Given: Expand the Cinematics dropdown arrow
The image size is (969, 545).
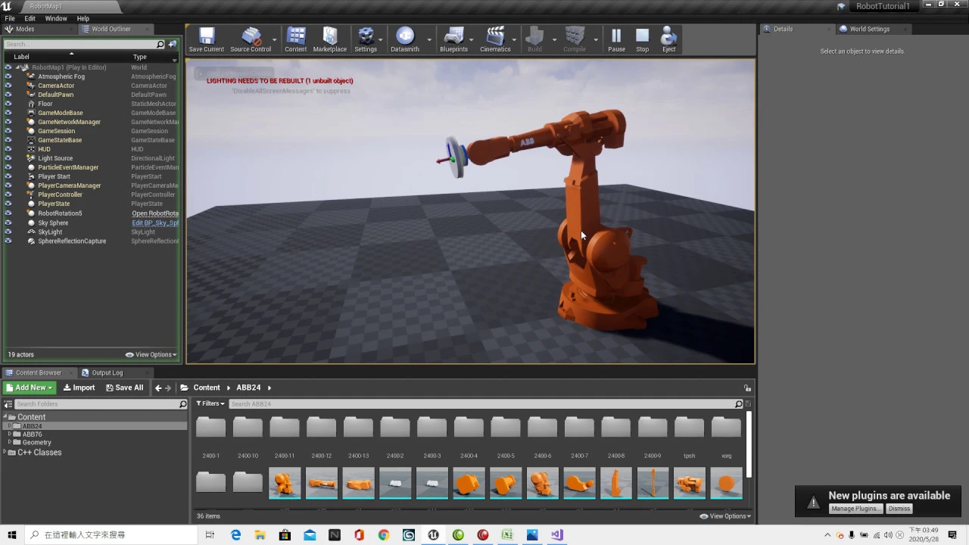Looking at the screenshot, I should point(514,39).
